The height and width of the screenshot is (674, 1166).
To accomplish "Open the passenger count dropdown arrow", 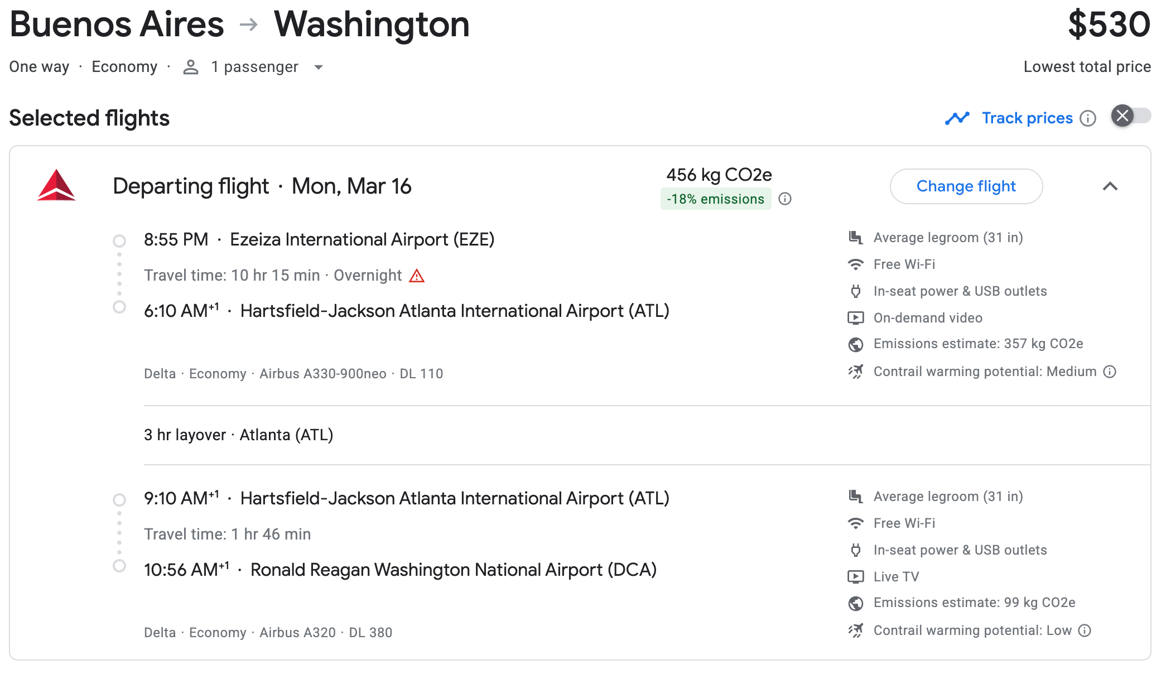I will coord(319,68).
